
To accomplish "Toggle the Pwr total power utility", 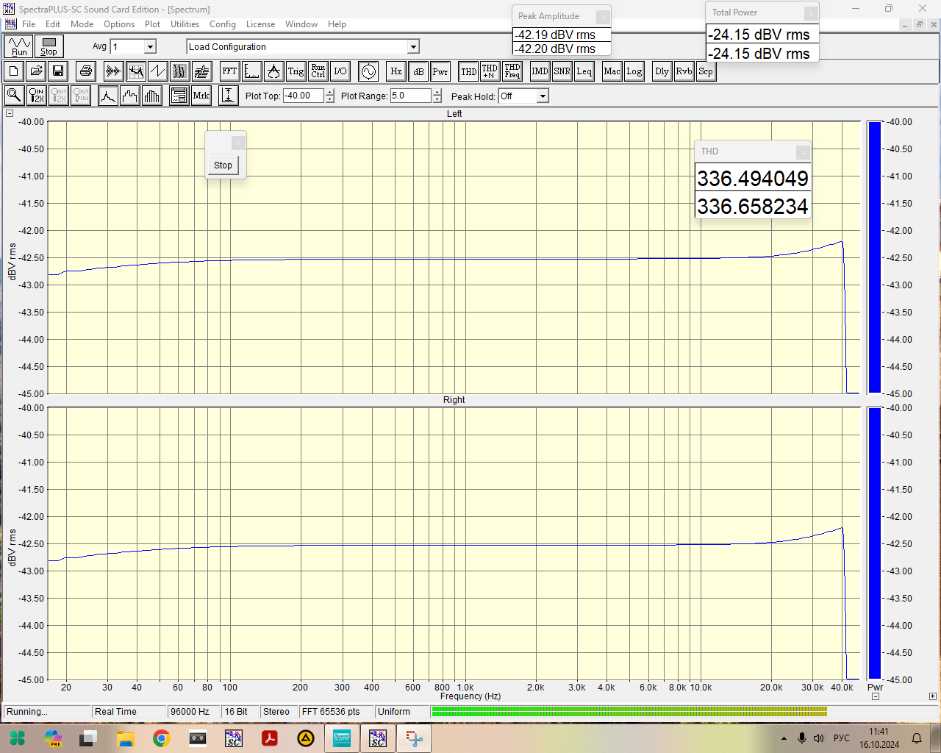I will [x=440, y=71].
